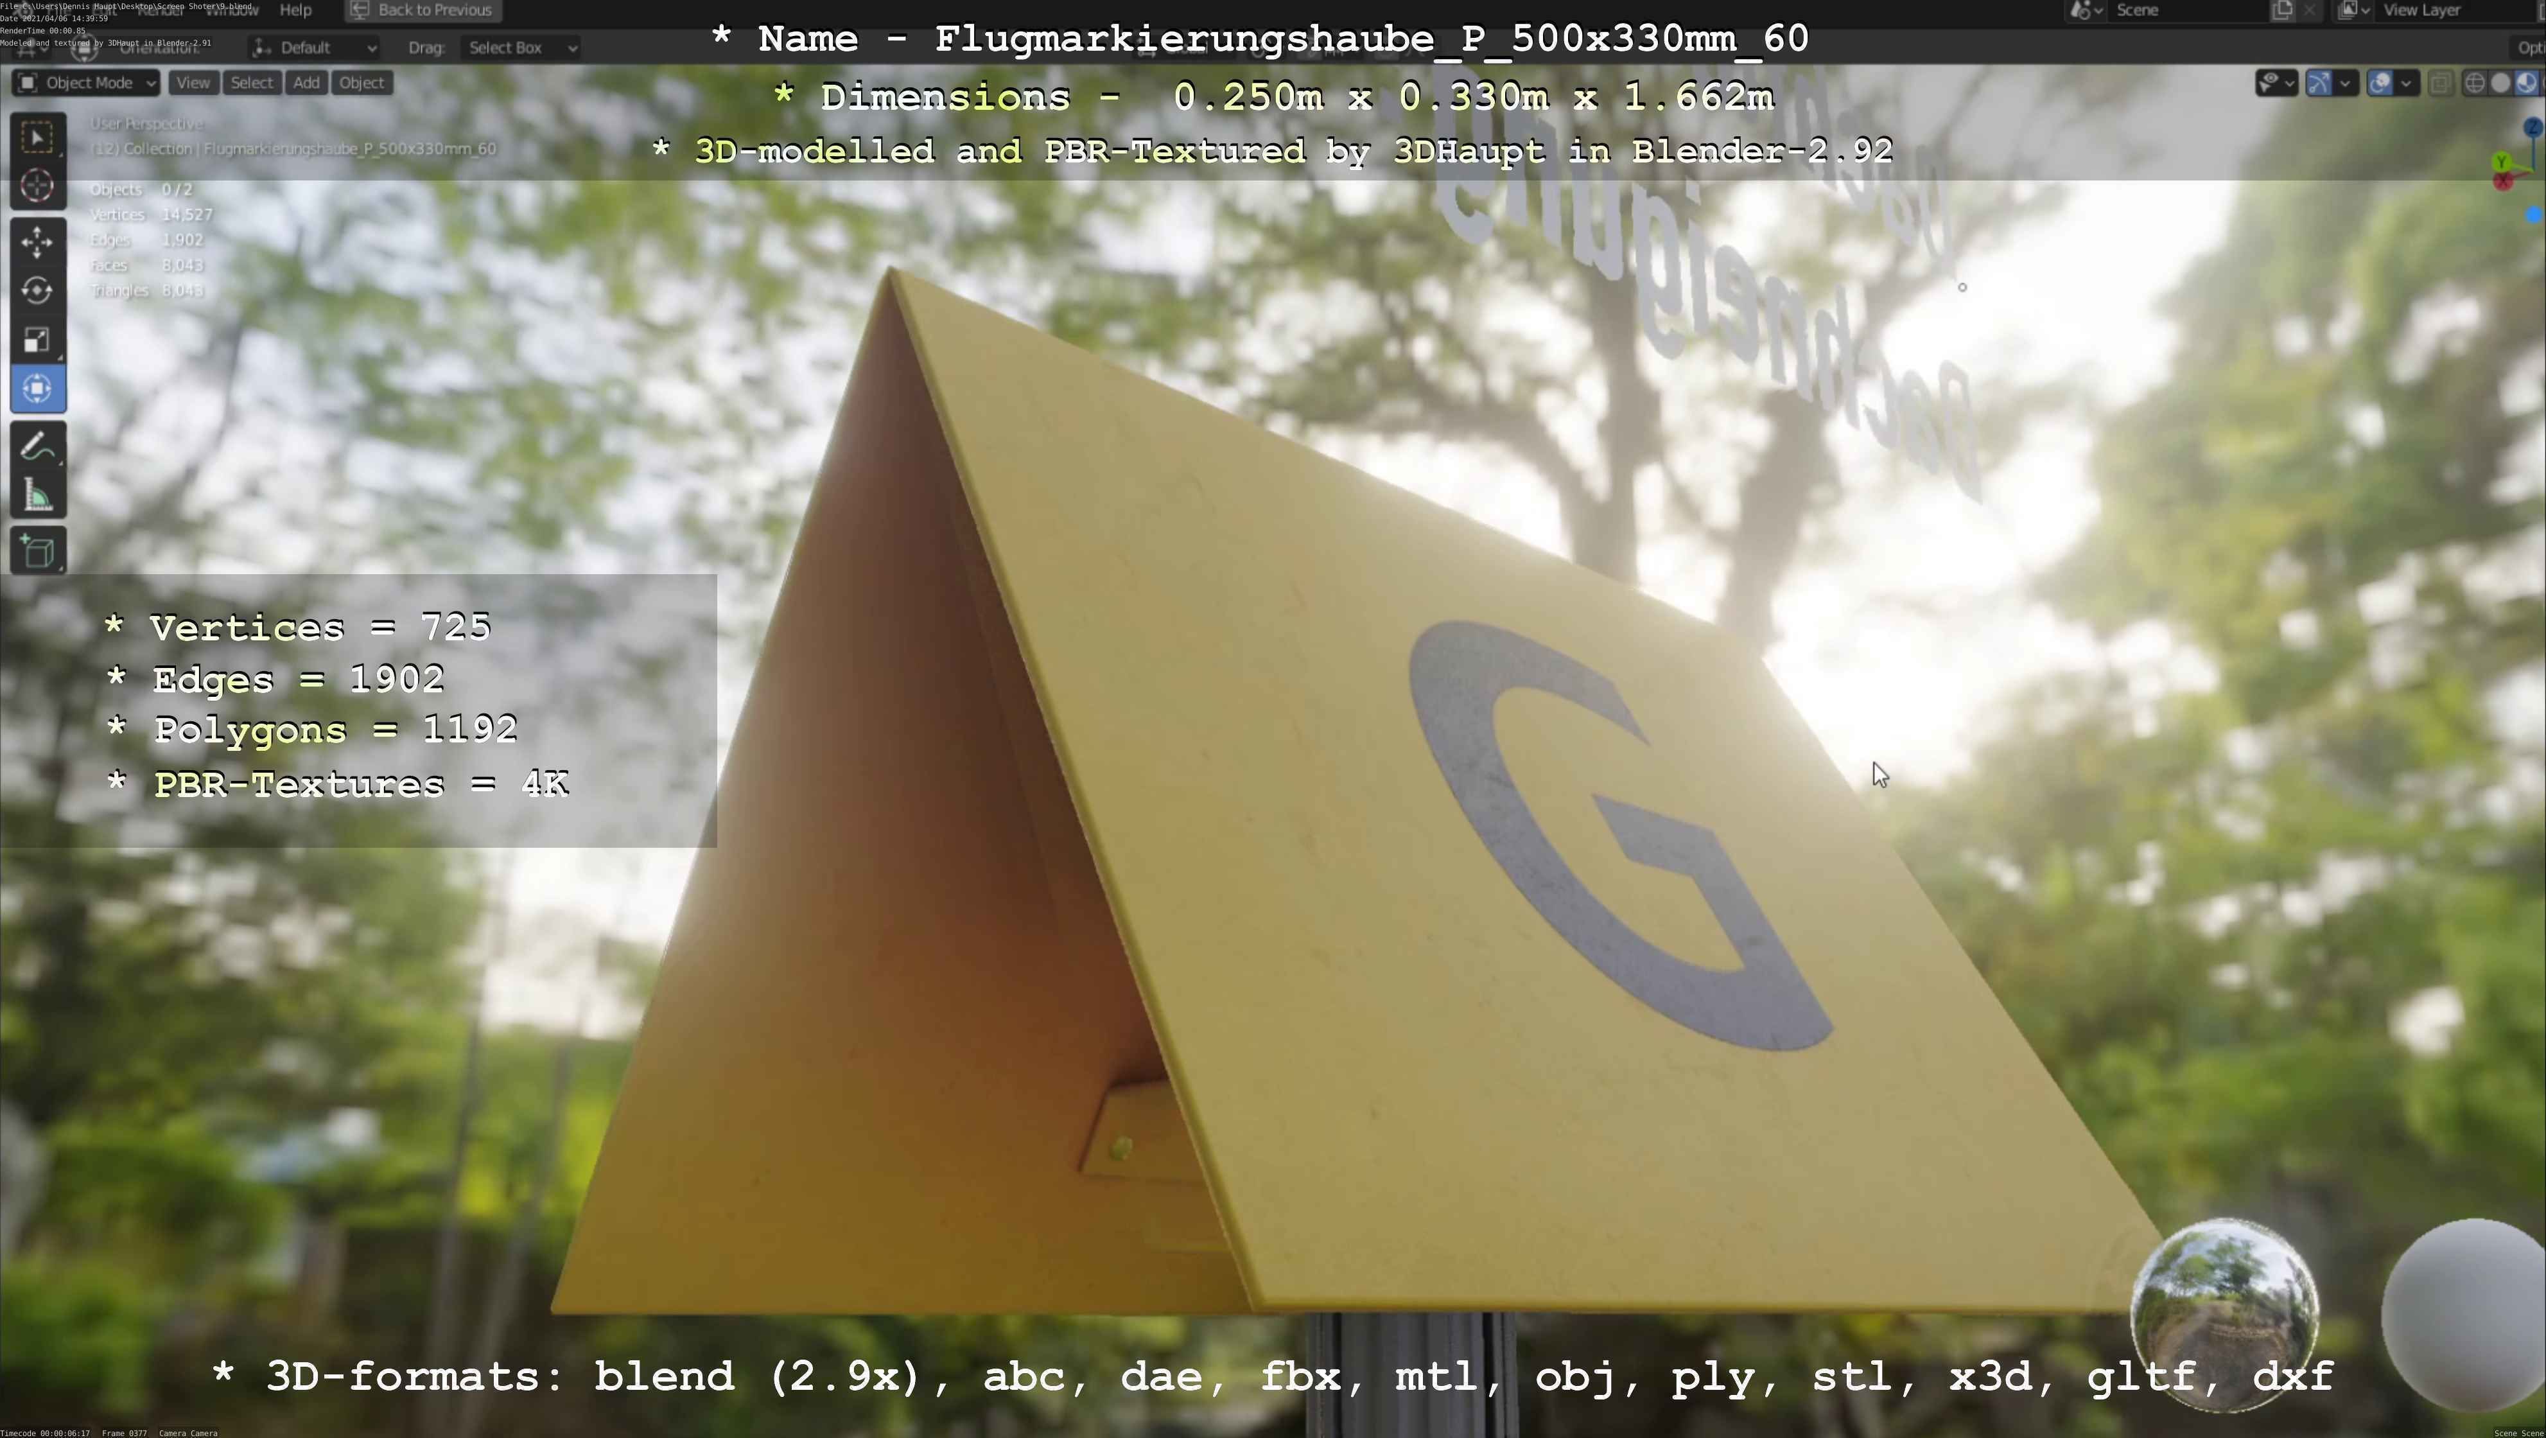Screen dimensions: 2546x1438
Task: Select the Scale tool icon
Action: coord(37,340)
